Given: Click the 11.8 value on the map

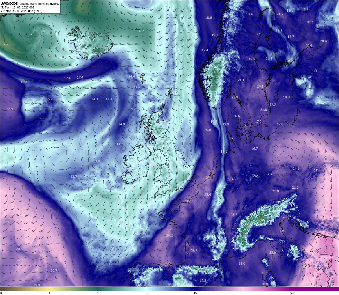Looking at the screenshot, I should (x=317, y=170).
